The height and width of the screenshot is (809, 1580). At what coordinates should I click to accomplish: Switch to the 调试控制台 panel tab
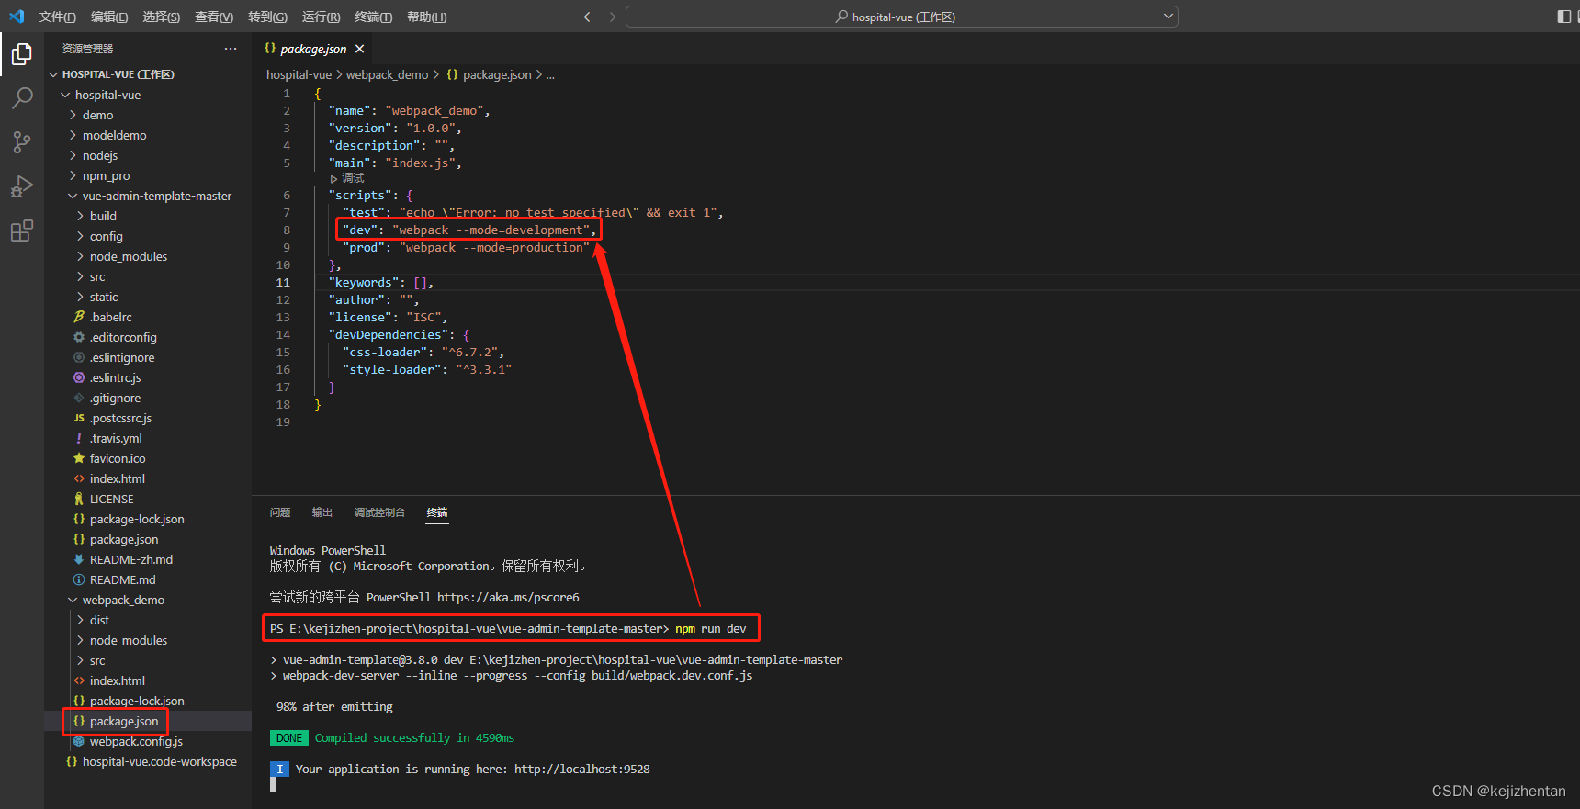pyautogui.click(x=379, y=512)
